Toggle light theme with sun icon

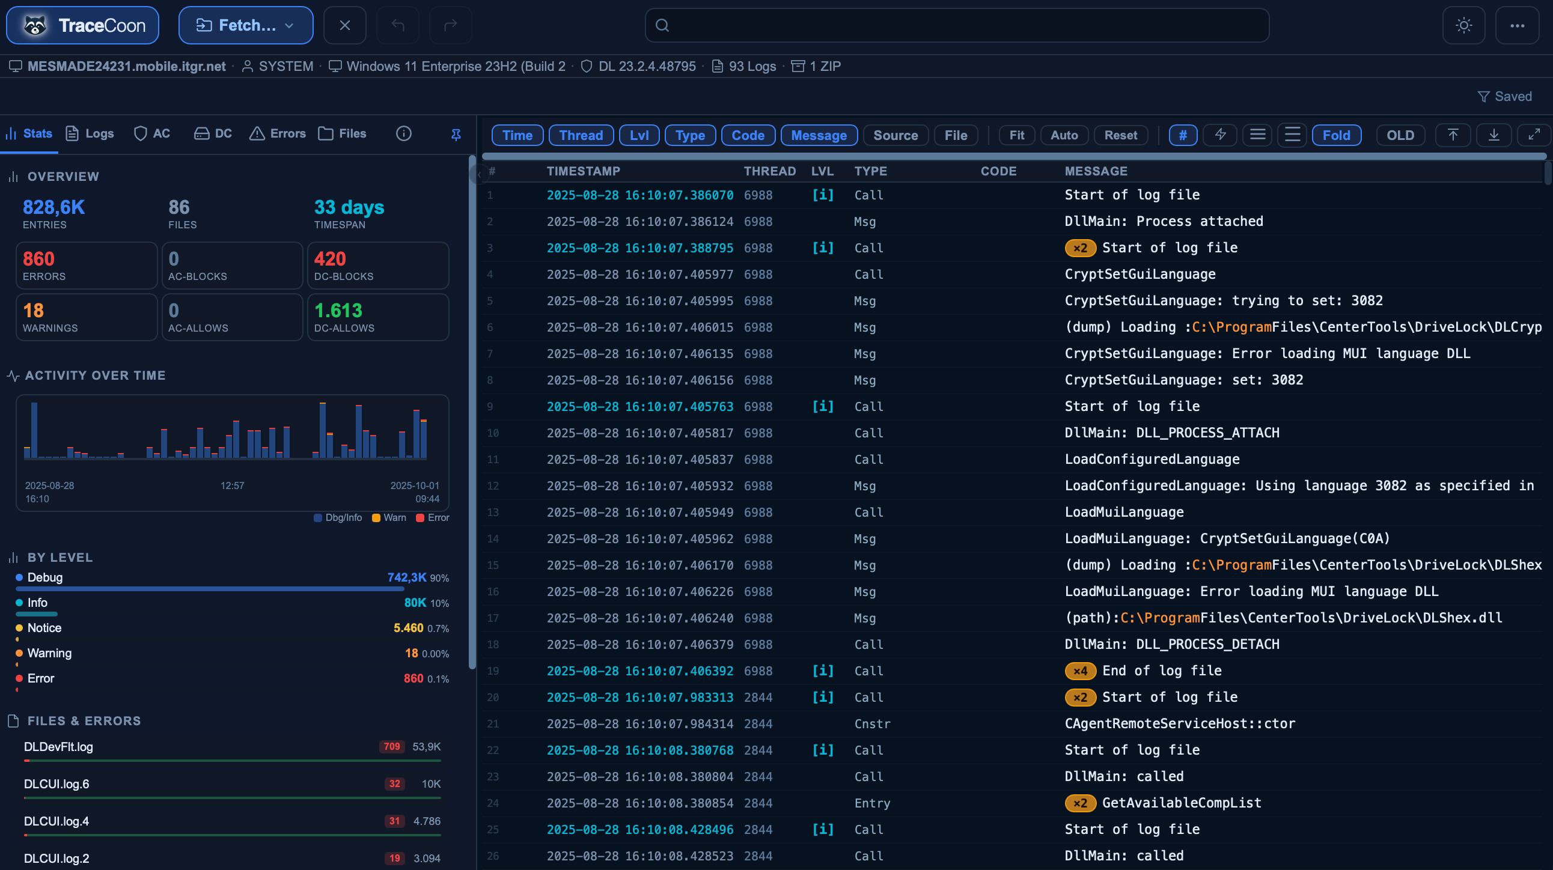click(1464, 25)
